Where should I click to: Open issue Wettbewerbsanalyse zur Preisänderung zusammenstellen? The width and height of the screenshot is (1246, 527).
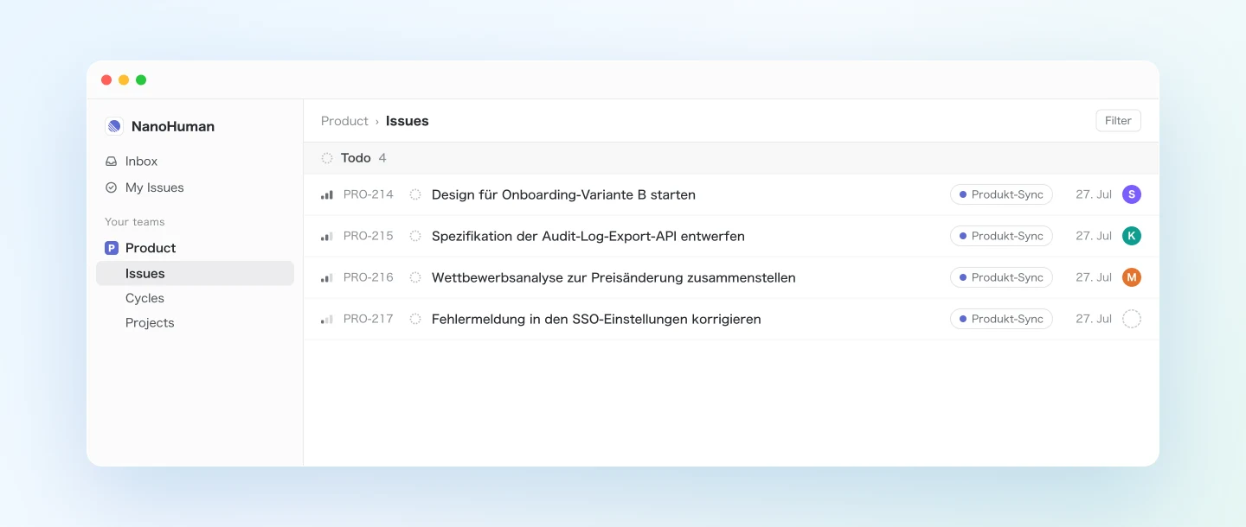pos(613,277)
